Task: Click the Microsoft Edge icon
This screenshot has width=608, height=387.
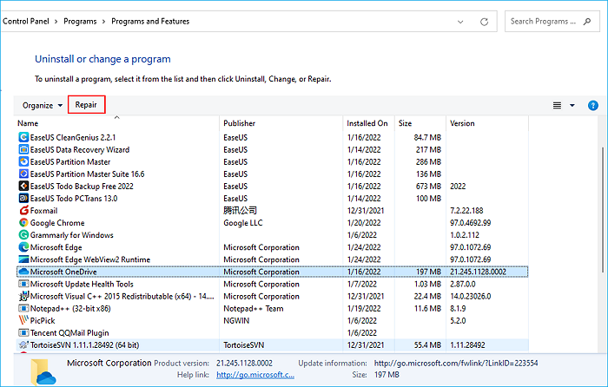Action: coord(23,247)
